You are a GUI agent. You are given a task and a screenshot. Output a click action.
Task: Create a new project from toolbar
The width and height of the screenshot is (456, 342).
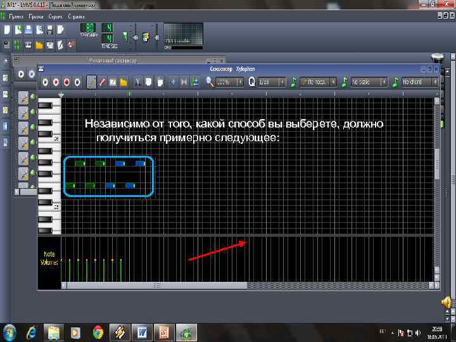(x=7, y=30)
